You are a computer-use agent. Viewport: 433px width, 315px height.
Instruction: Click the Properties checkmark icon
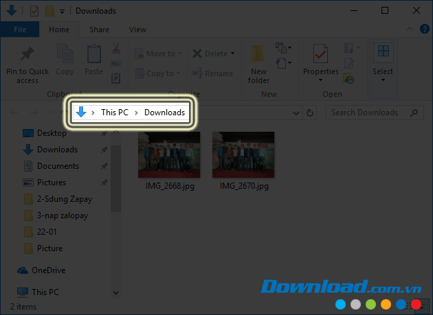coord(320,54)
